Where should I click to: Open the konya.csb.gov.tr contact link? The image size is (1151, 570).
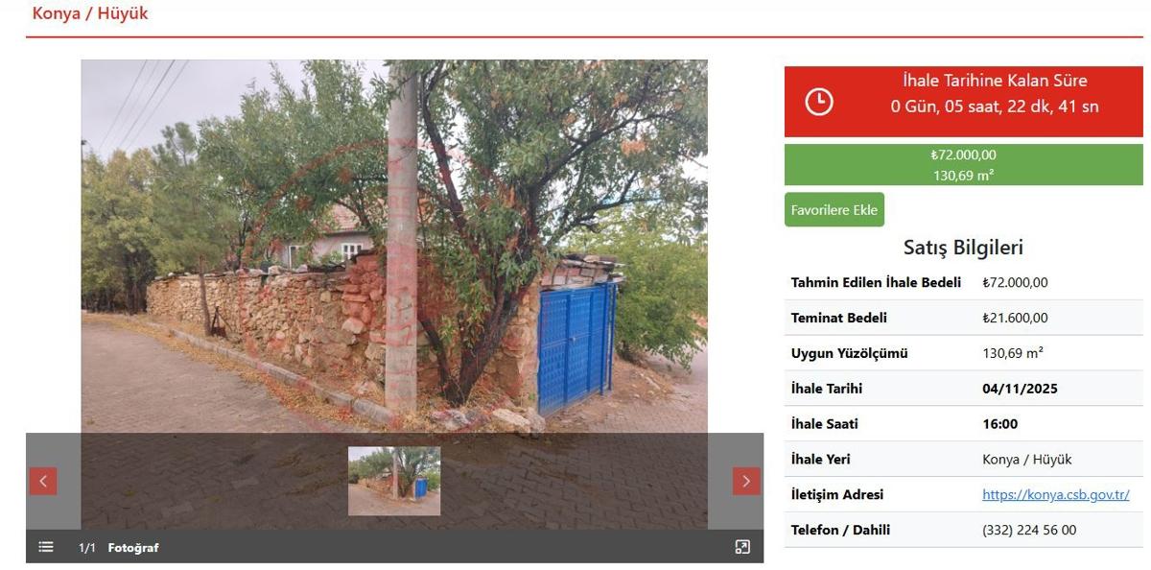(x=1055, y=494)
